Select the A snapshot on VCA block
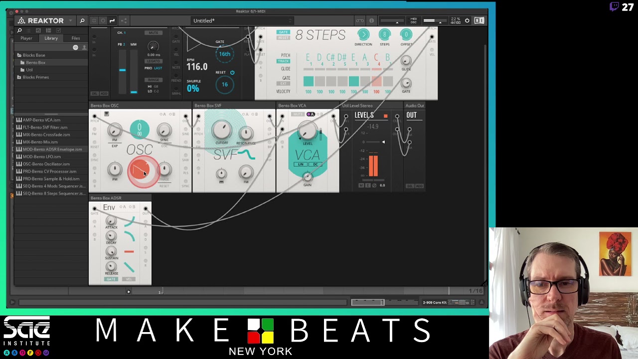 (x=310, y=115)
